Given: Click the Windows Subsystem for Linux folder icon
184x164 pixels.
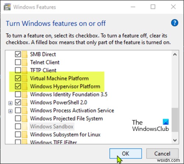Looking at the screenshot, I should click(x=25, y=134).
